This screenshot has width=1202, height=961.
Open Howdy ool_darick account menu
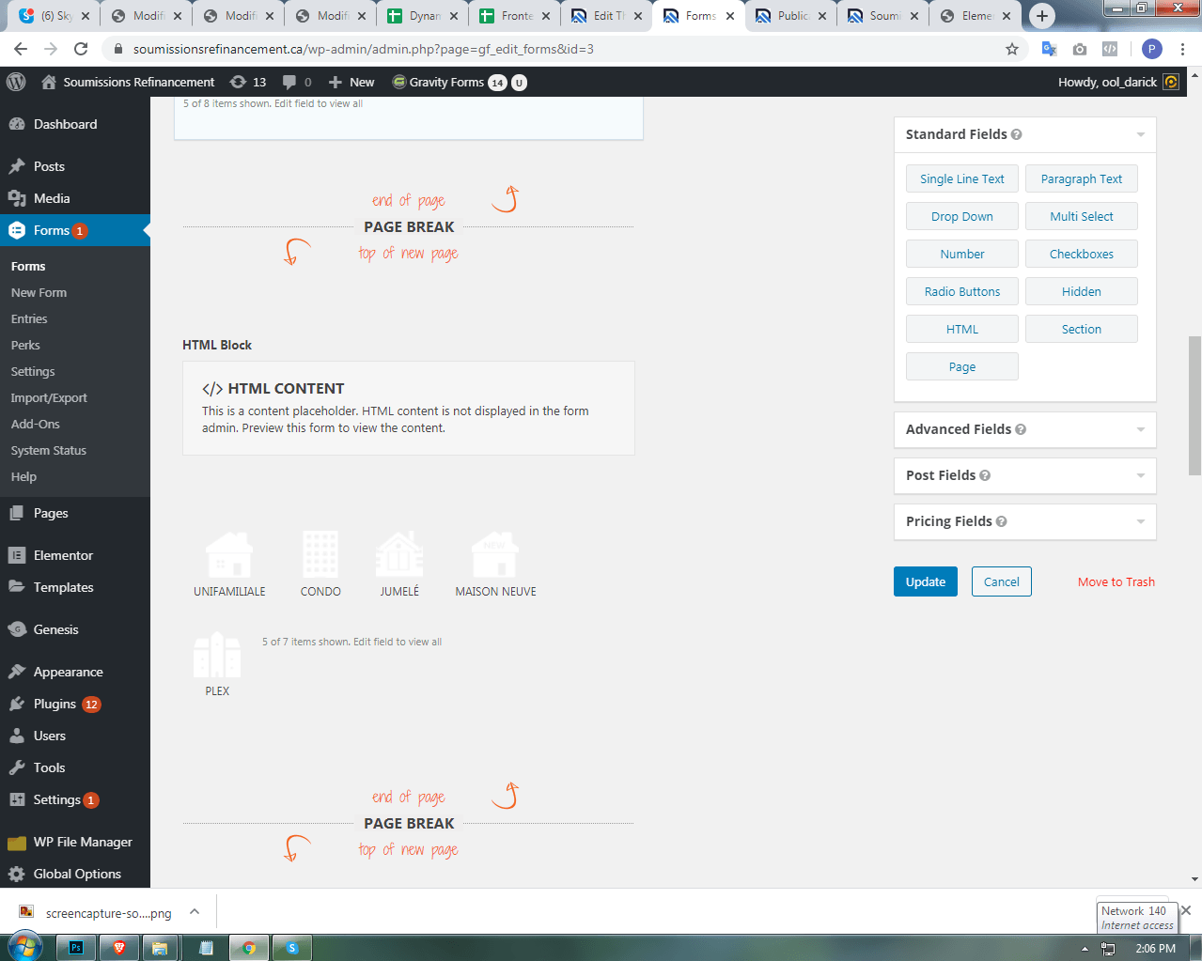click(x=1118, y=82)
